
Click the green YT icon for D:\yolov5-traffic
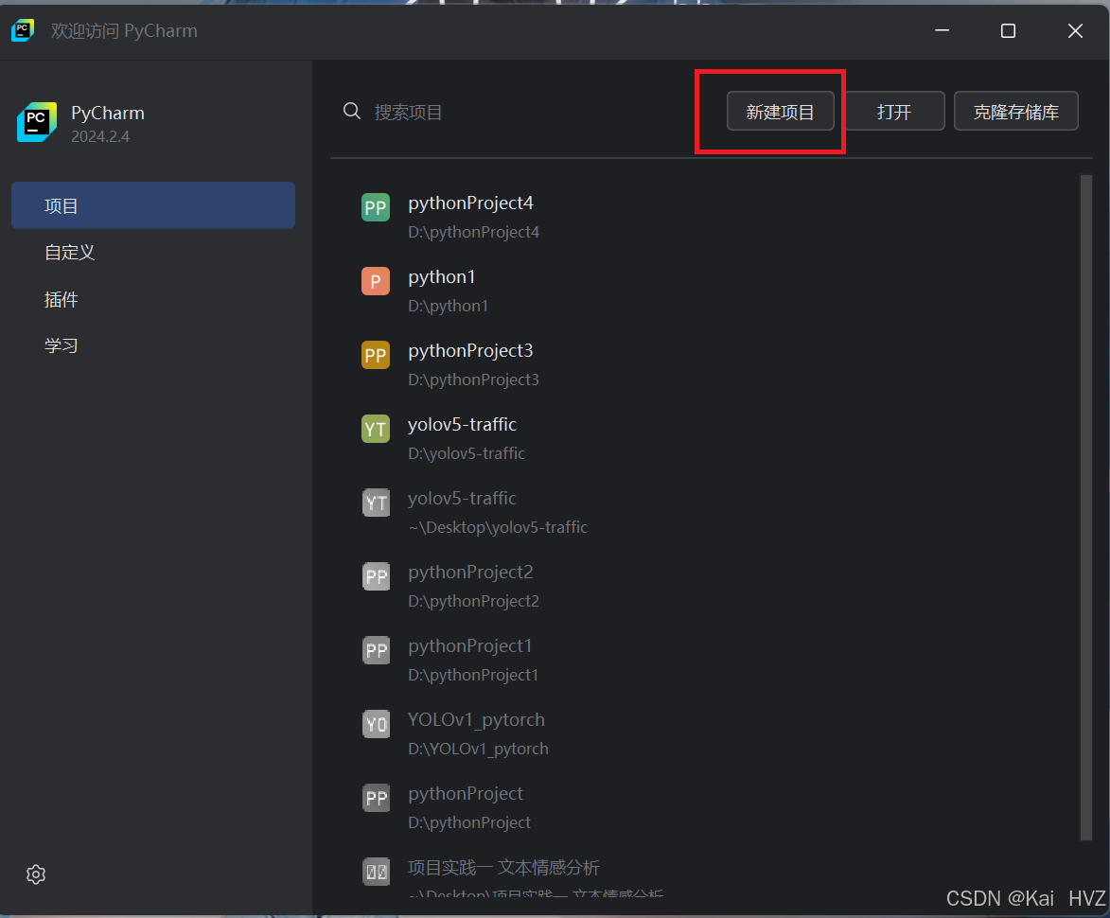point(375,429)
